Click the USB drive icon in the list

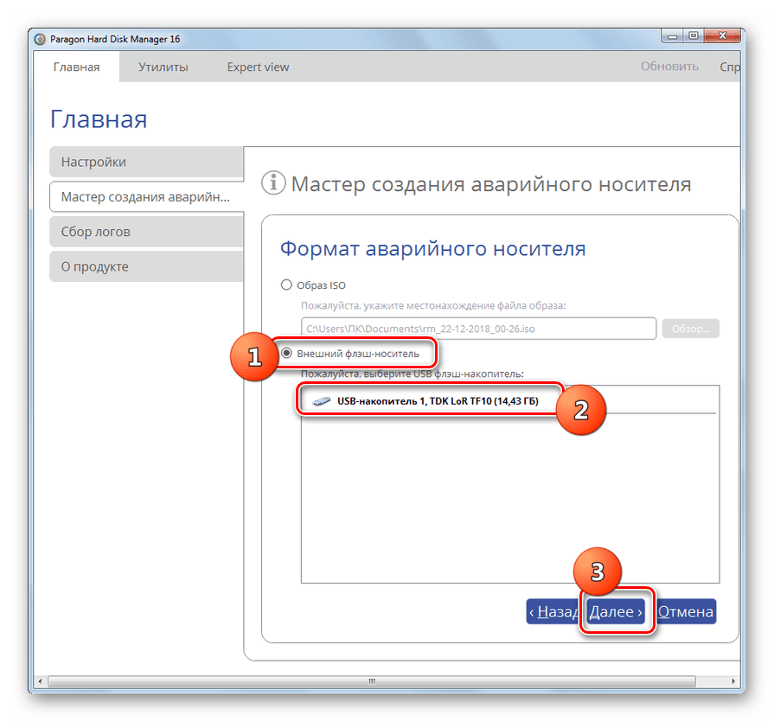(321, 401)
